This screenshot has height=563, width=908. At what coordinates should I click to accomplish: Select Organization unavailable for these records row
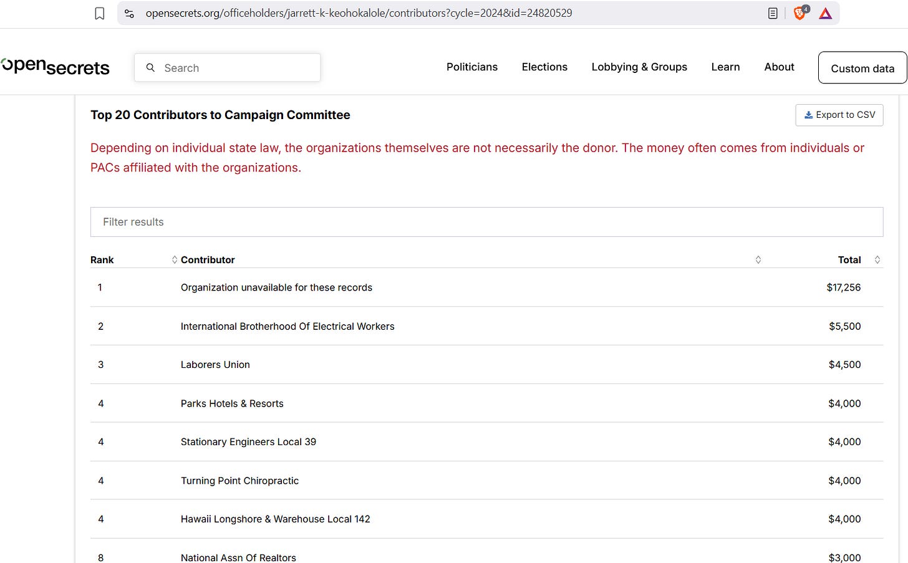[x=486, y=287]
